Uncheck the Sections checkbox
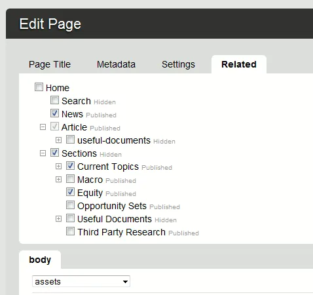 54,153
